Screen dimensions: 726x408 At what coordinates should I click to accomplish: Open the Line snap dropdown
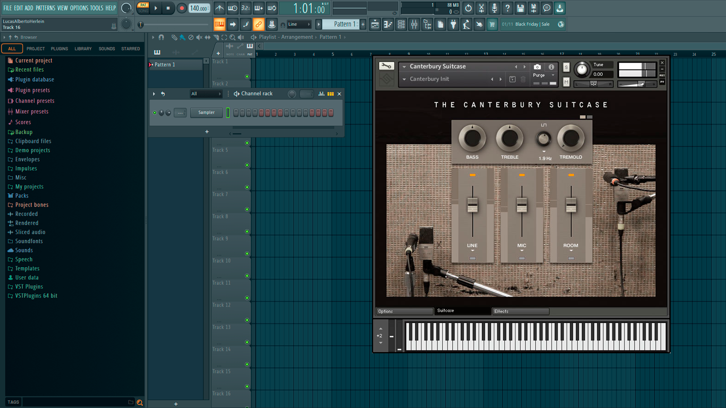click(299, 24)
